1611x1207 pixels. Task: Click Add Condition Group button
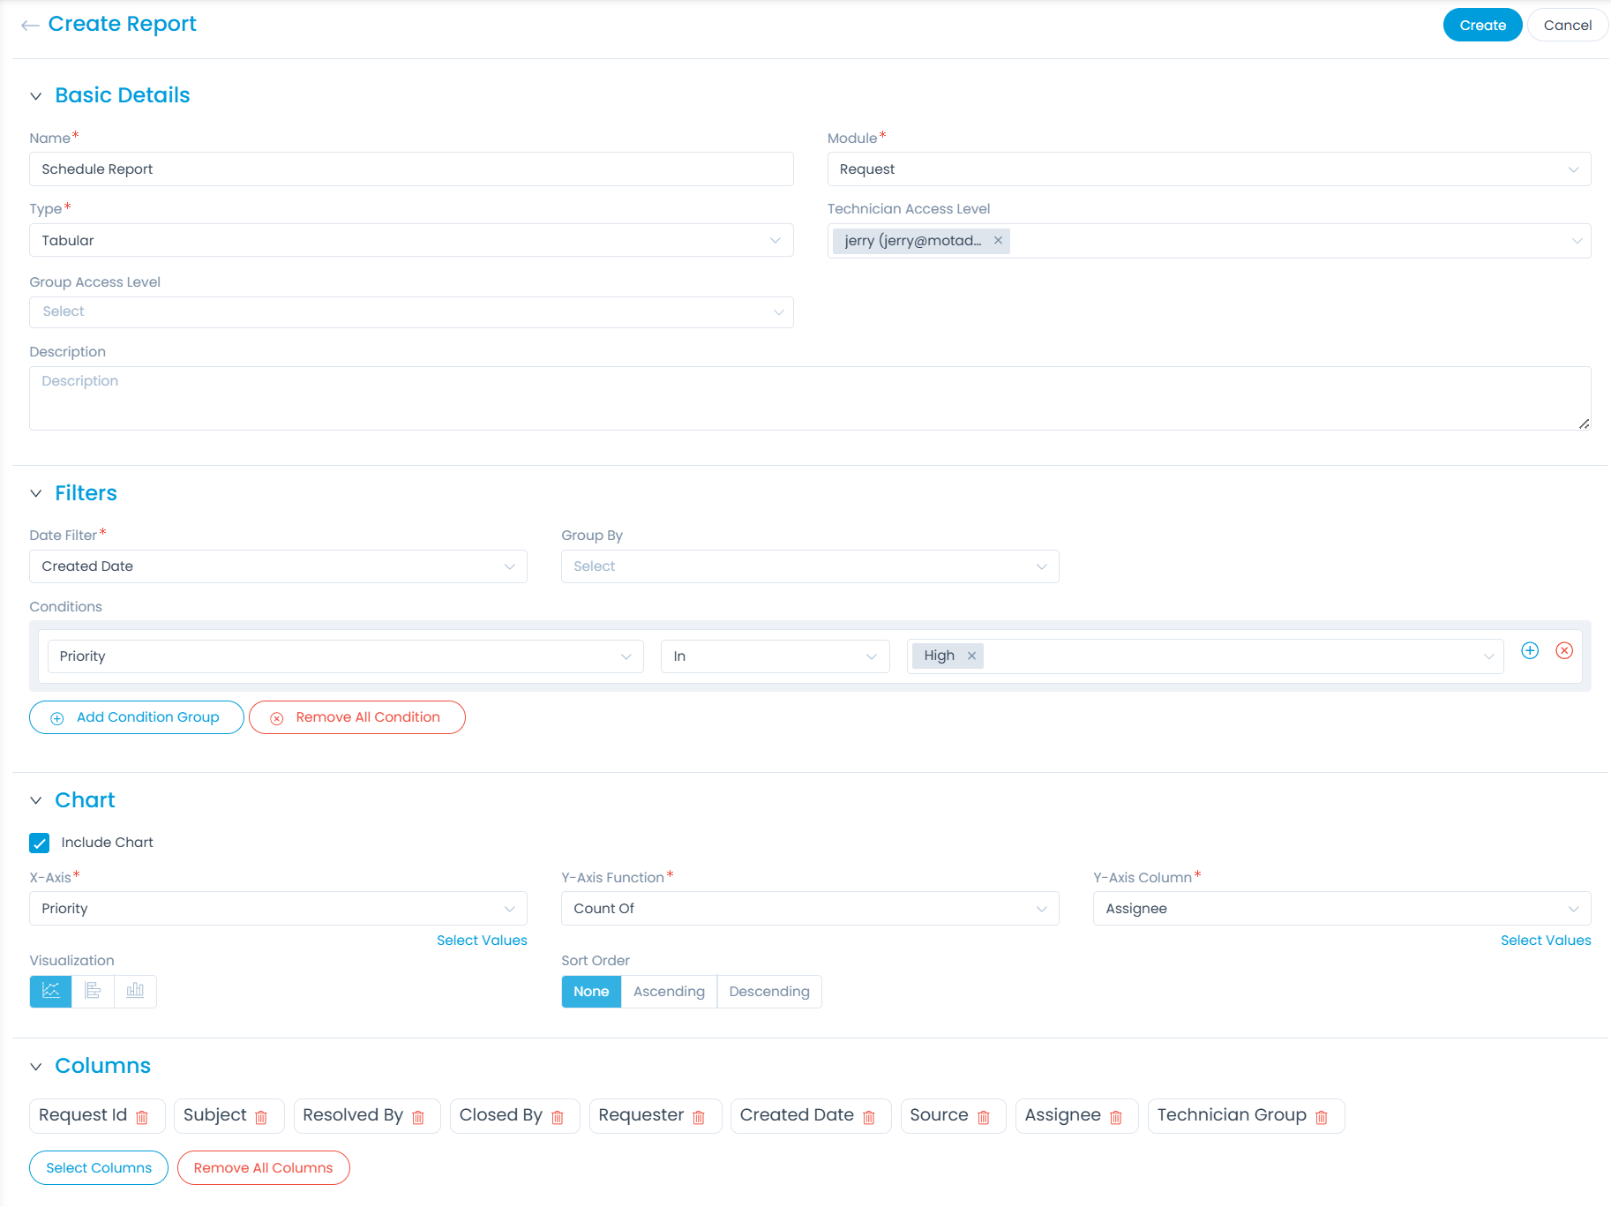(x=137, y=717)
